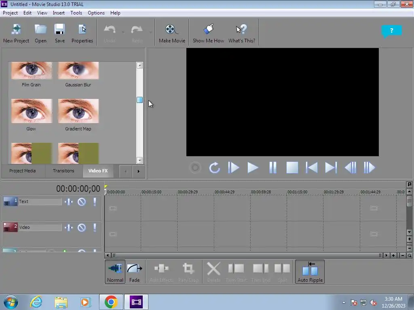Click the timeline scroll left arrow
The width and height of the screenshot is (414, 310).
coord(108,255)
